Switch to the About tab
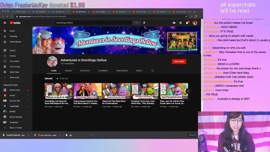 pyautogui.click(x=139, y=71)
